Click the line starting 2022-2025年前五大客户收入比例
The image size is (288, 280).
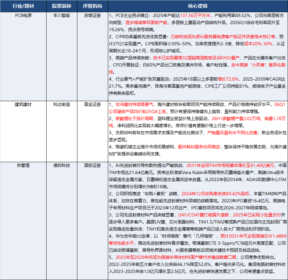point(197,264)
